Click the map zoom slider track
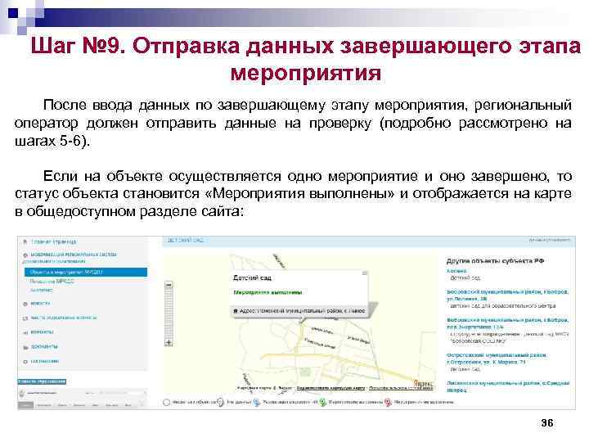 (169, 313)
